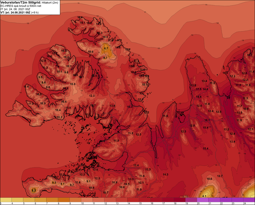The image size is (255, 205).
Task: Select the 15.6 temperature label
Action: 66,89
